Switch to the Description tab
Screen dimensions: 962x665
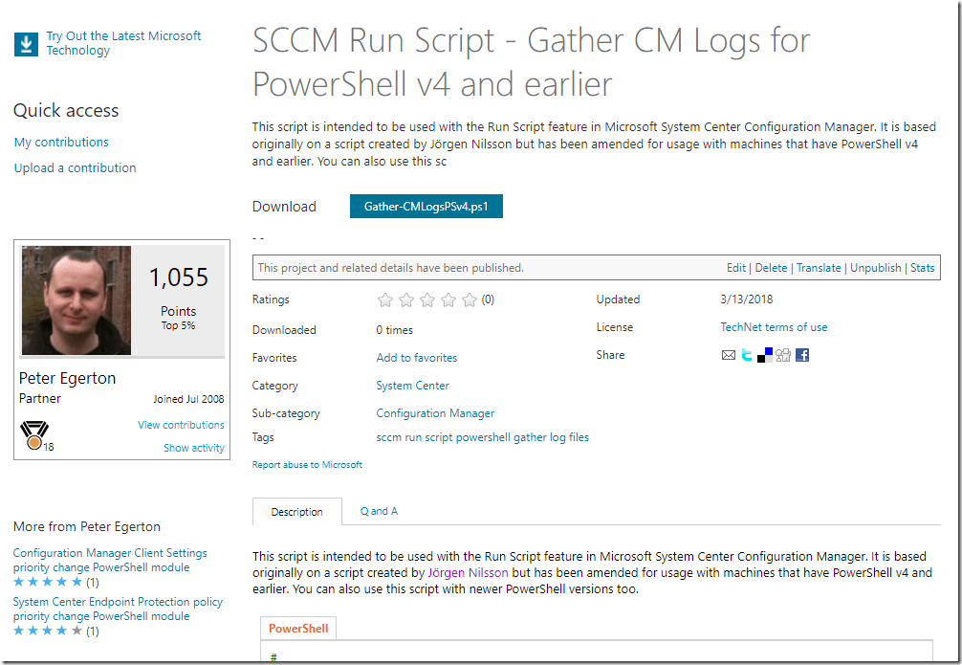pyautogui.click(x=296, y=512)
